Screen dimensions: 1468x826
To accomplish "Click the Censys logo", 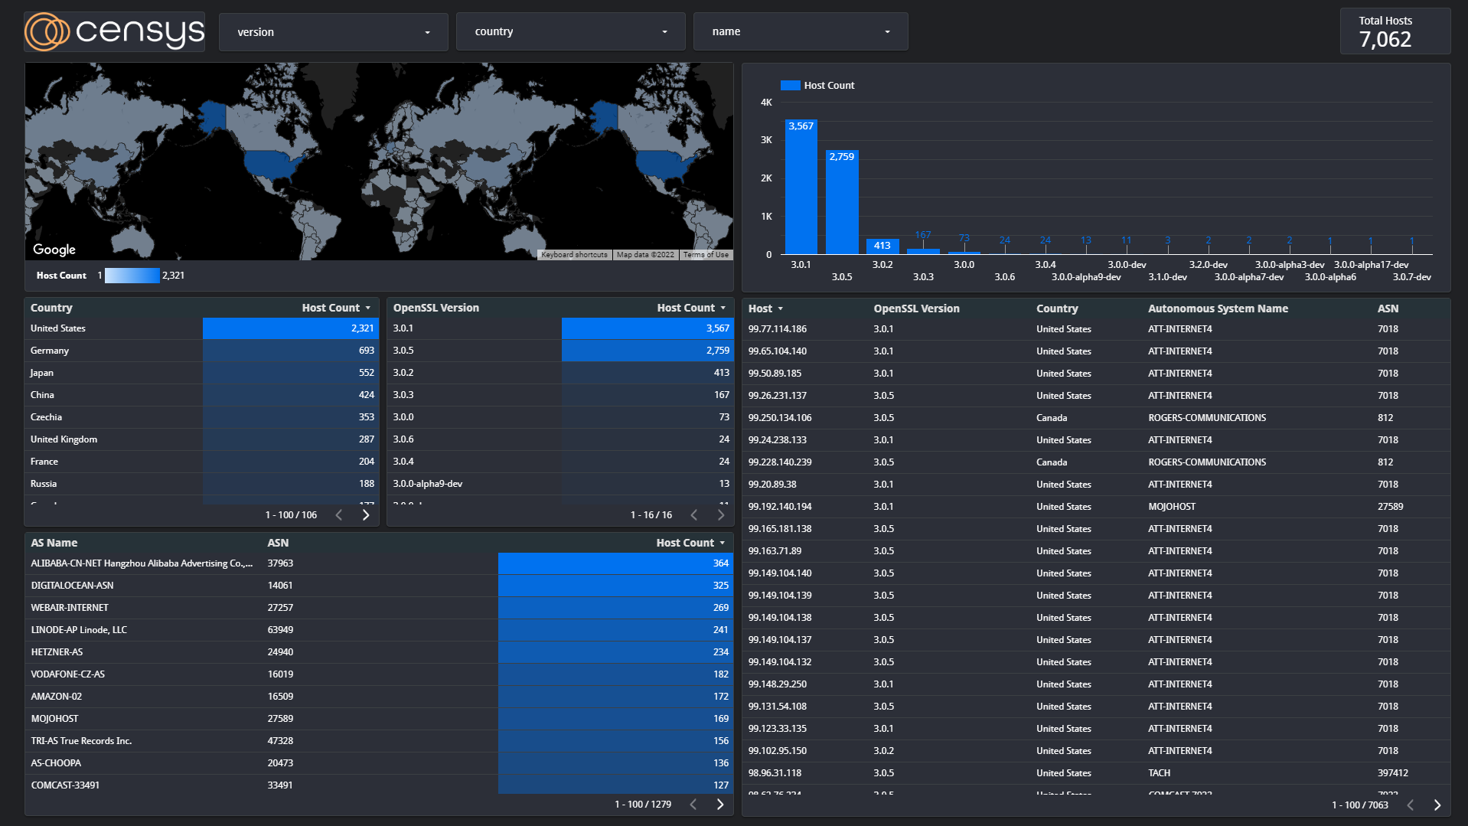I will pos(115,32).
